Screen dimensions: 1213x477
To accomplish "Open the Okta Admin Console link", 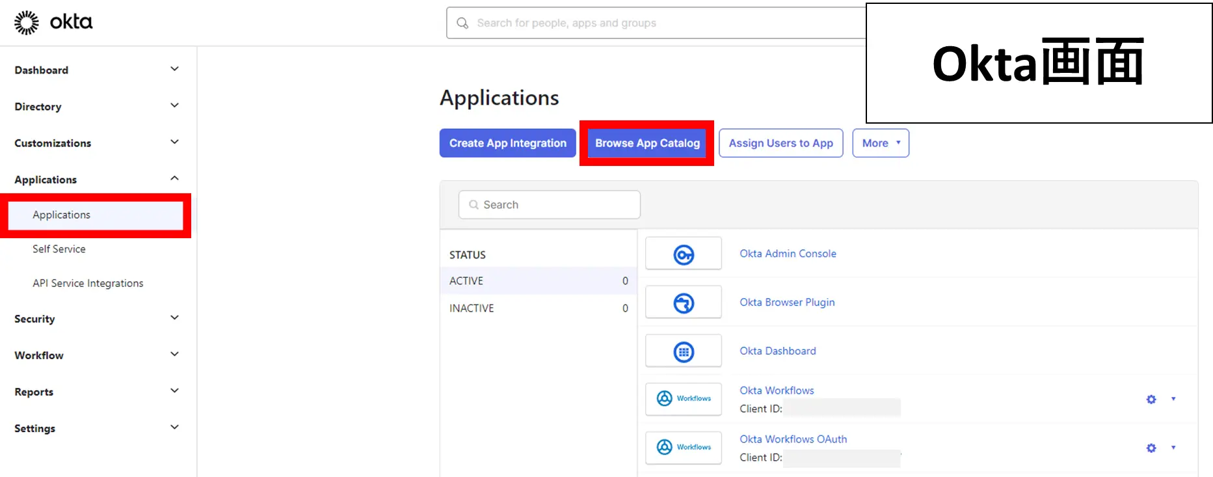I will click(x=788, y=254).
